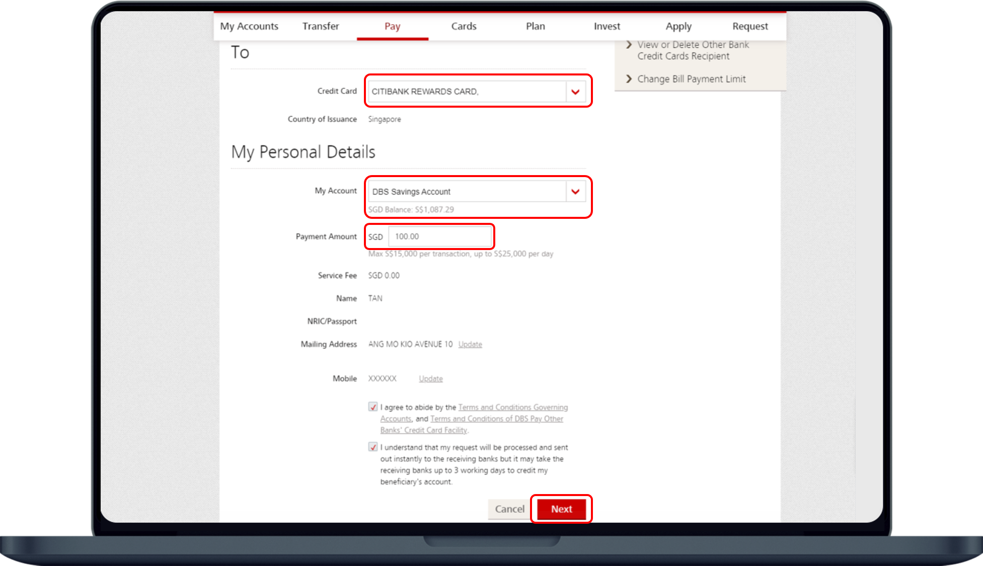Open the Credit Card dropdown arrow
The height and width of the screenshot is (566, 983).
click(575, 92)
